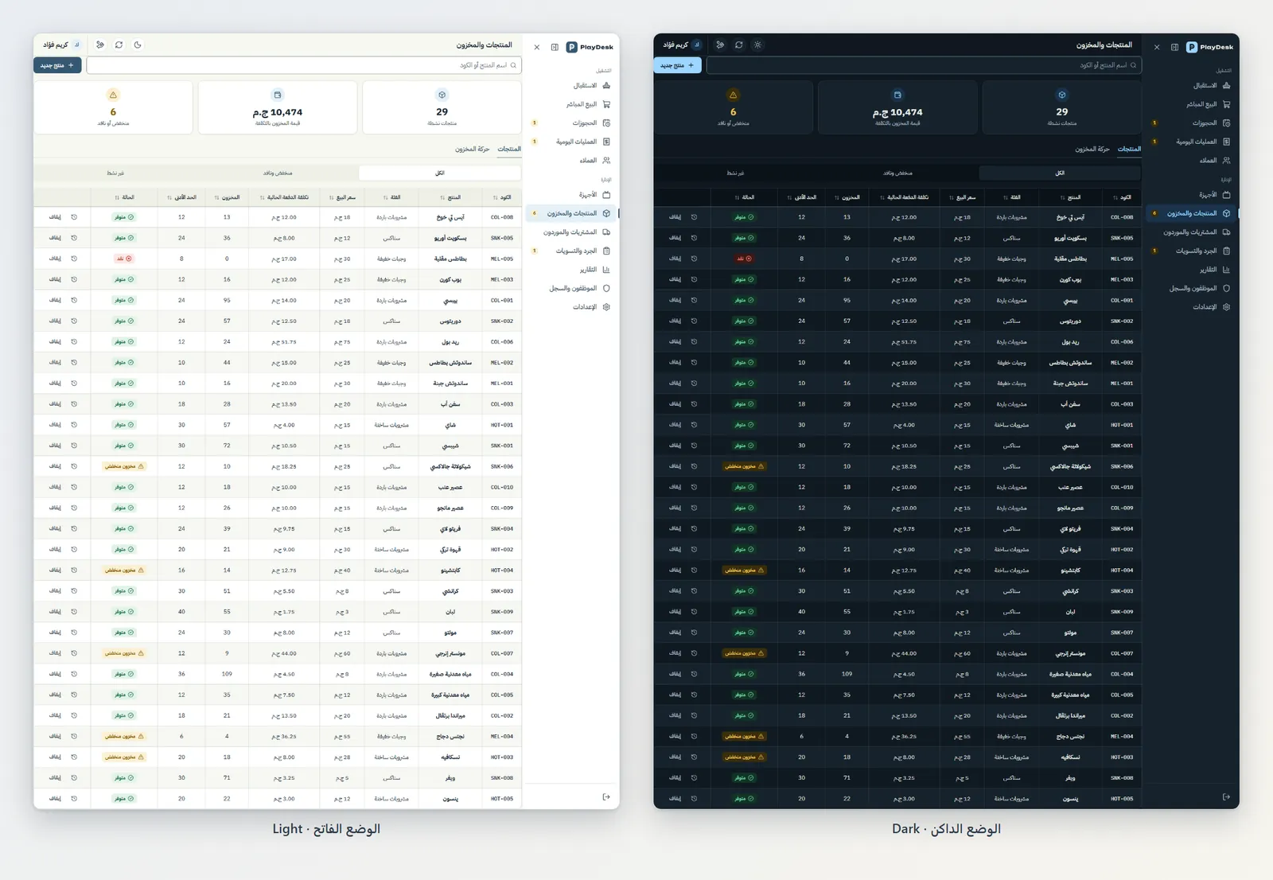Open المنتجات والمخزون menu item, light sidebar
The image size is (1273, 880).
pos(572,213)
